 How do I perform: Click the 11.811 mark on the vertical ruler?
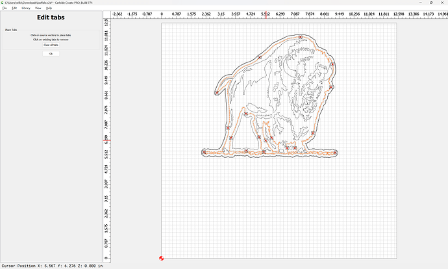point(106,36)
